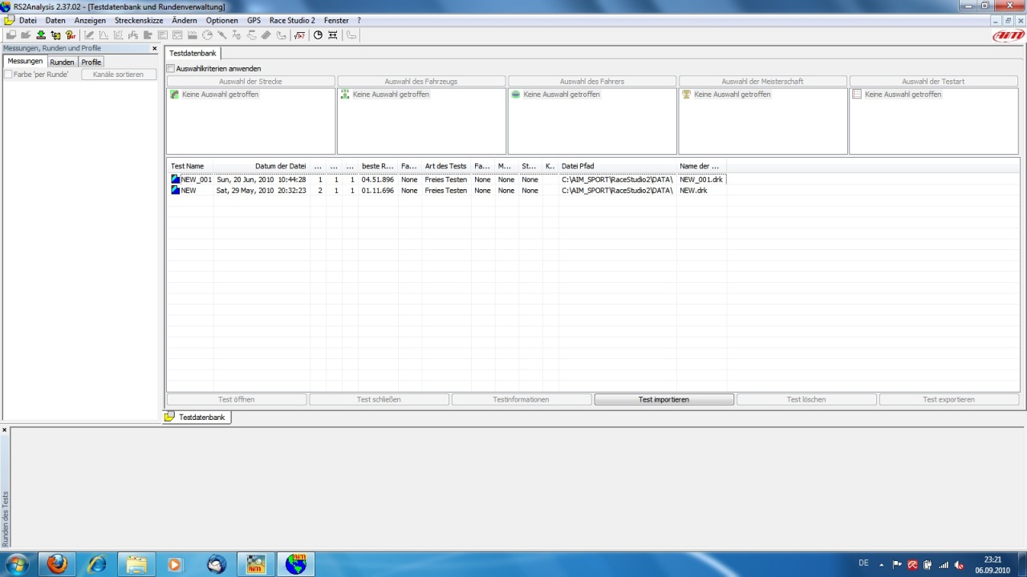Click the 'Test exportieren' button

[949, 399]
